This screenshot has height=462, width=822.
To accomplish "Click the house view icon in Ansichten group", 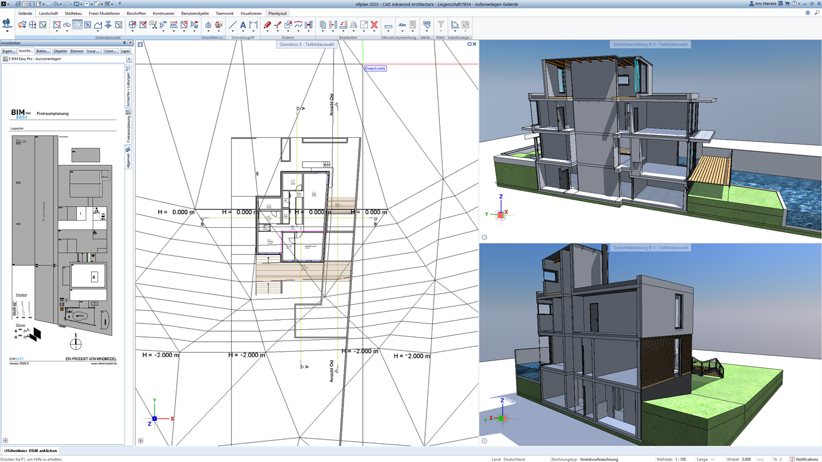I will click(208, 25).
